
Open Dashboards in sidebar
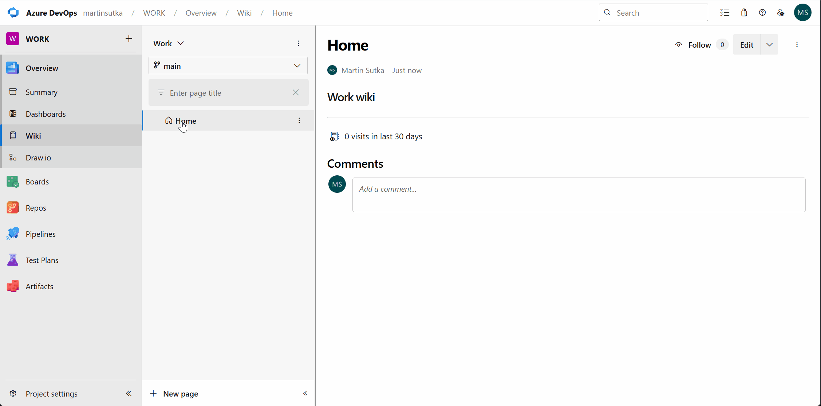71,114
